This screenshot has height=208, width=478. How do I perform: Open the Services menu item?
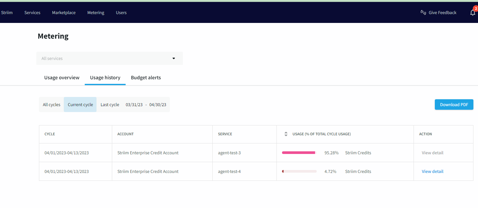click(x=32, y=12)
